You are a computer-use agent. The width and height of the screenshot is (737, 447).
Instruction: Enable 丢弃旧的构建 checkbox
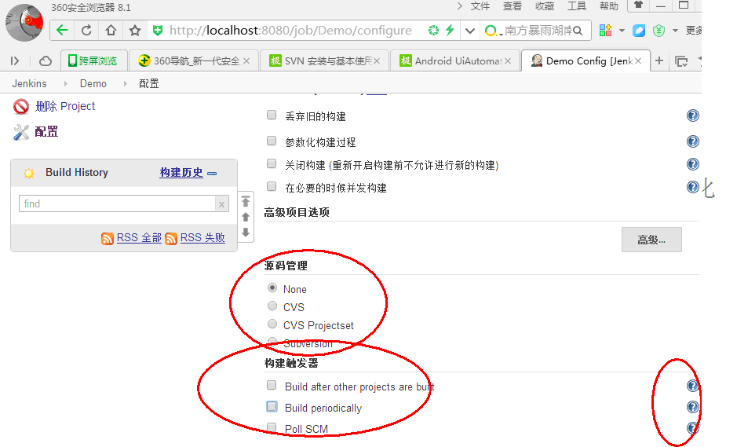pos(272,115)
